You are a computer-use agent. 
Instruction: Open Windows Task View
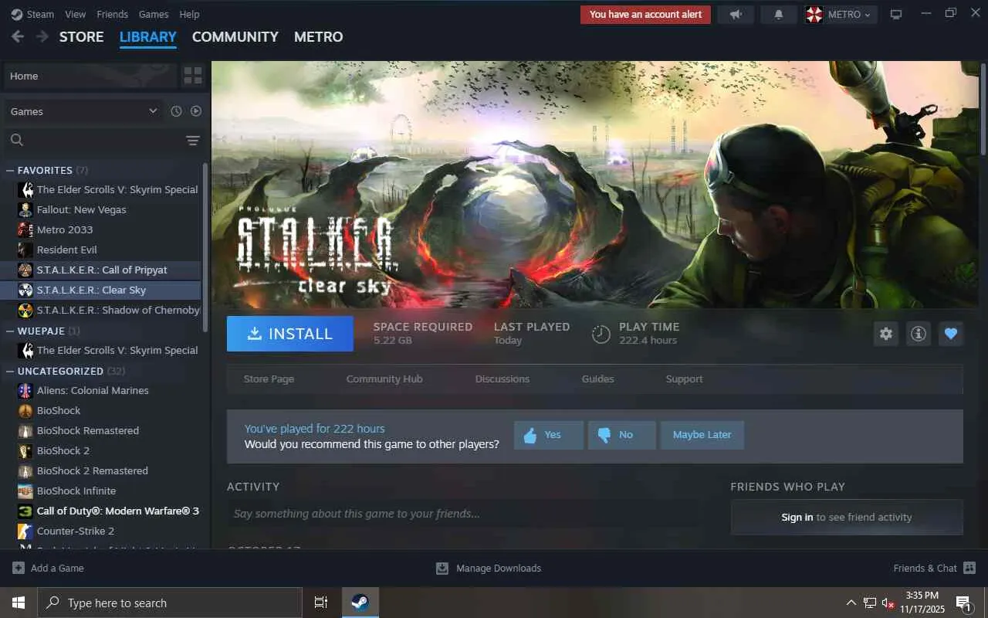click(x=321, y=603)
